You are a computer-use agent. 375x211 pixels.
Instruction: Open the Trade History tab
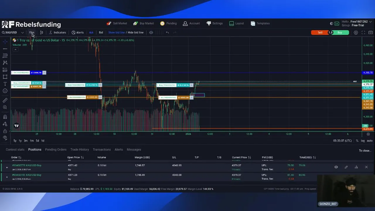coord(80,149)
